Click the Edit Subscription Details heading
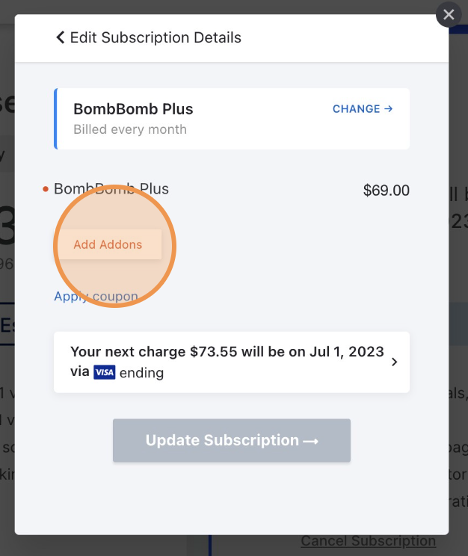468x556 pixels. pyautogui.click(x=156, y=37)
